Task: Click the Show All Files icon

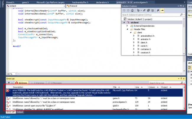Action: tap(153, 11)
